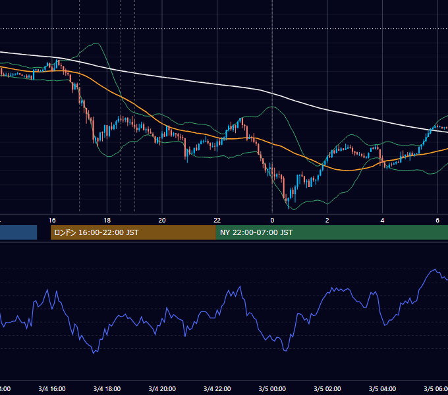Screen dimensions: 448x395
Task: Click hour label 18 on upper time axis
Action: pos(107,221)
